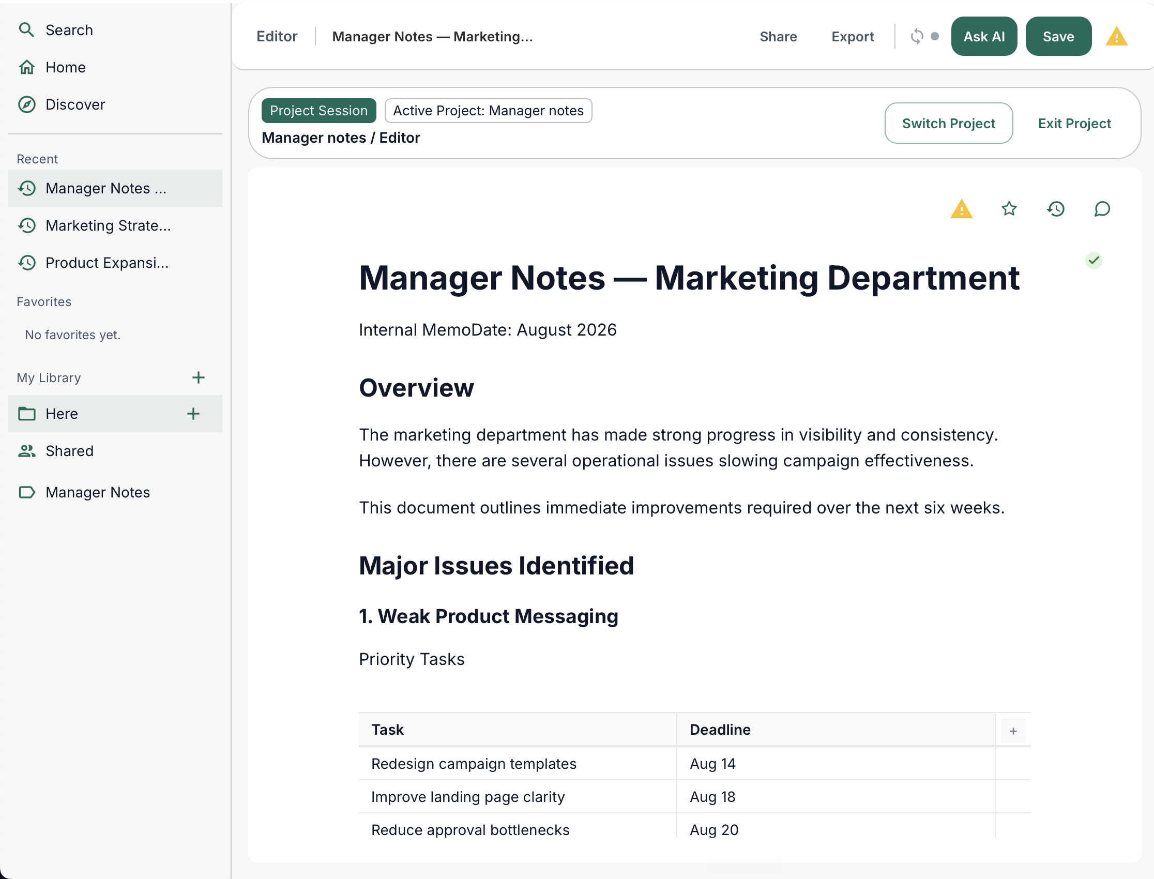The width and height of the screenshot is (1154, 879).
Task: Click the Task column header
Action: click(x=517, y=730)
